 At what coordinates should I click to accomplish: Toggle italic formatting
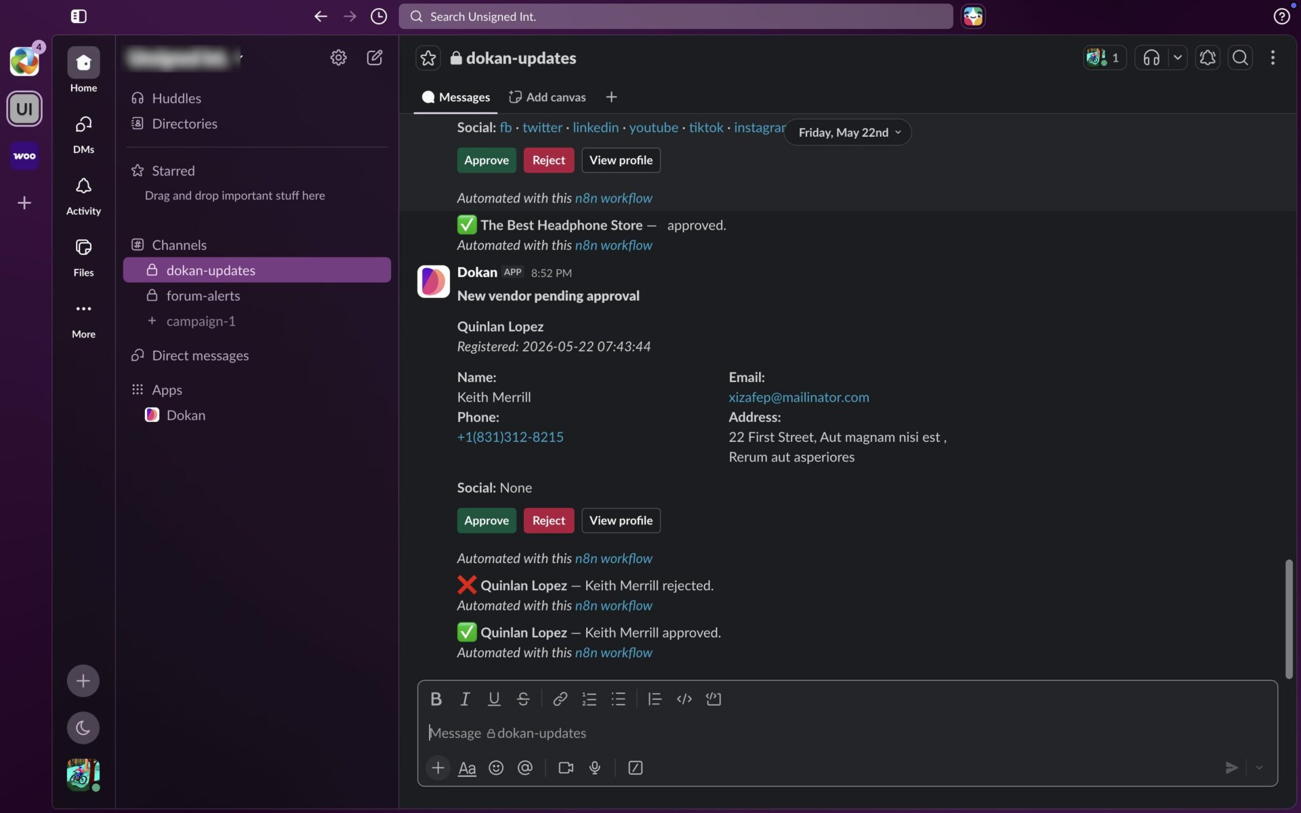465,699
